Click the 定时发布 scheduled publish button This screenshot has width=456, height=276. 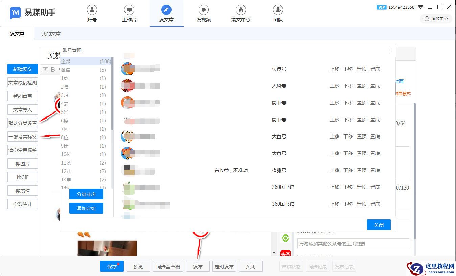coord(224,266)
